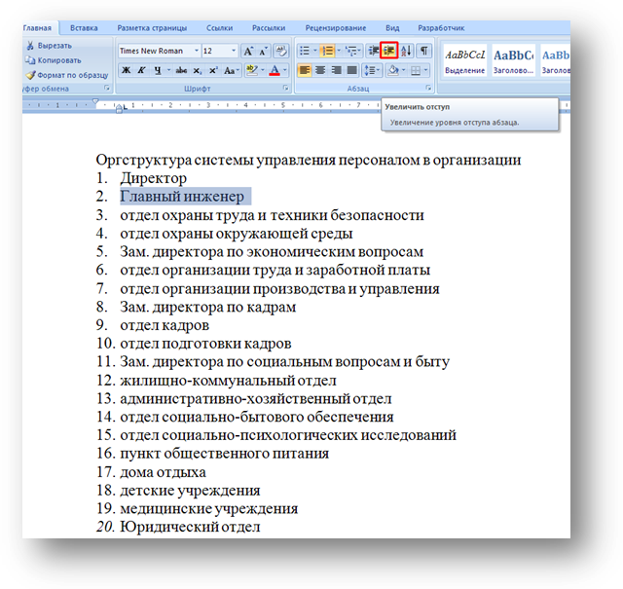623x589 pixels.
Task: Set justify alignment
Action: coord(352,70)
